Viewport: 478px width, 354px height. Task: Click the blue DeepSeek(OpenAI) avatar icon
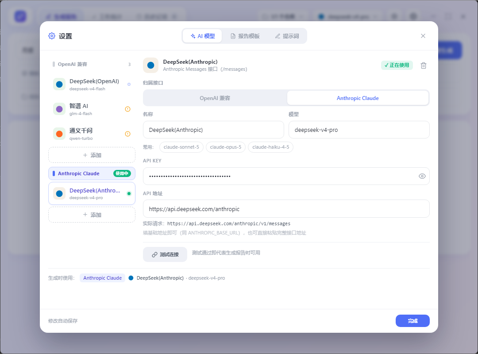click(x=59, y=85)
